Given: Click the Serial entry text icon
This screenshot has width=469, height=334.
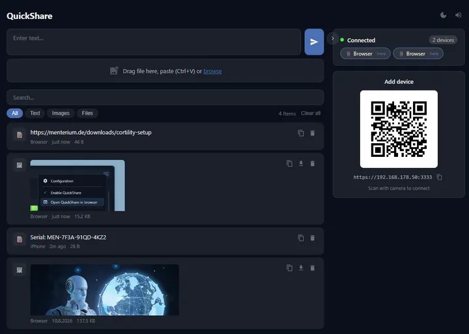Looking at the screenshot, I should click(20, 240).
